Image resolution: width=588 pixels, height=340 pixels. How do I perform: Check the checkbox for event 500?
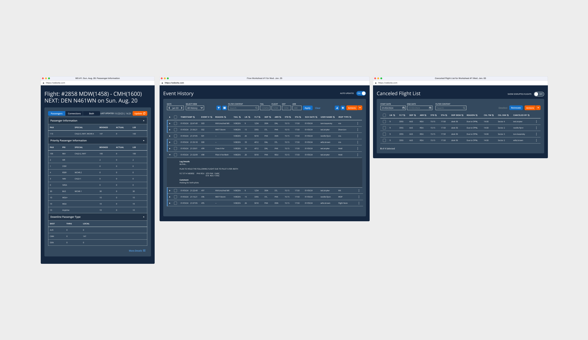click(175, 142)
